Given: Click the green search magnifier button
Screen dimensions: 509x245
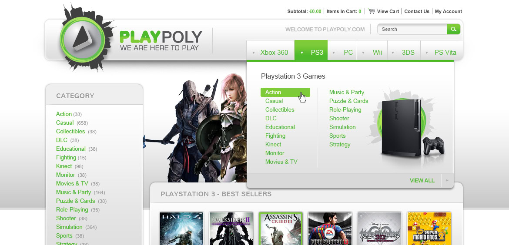Looking at the screenshot, I should pos(453,29).
